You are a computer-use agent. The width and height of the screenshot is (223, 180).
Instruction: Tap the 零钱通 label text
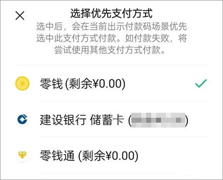[57, 156]
